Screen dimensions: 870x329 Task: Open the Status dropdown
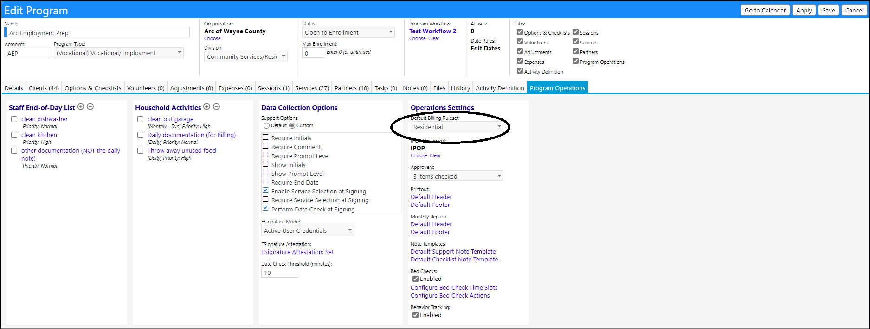tap(348, 32)
